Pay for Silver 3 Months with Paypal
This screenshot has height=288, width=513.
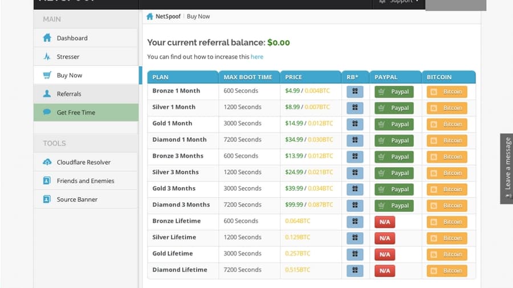coord(394,173)
